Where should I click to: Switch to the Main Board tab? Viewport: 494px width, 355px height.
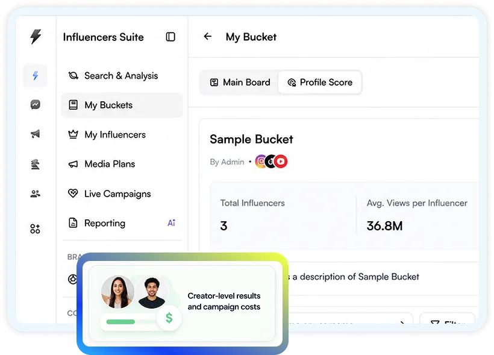(240, 83)
